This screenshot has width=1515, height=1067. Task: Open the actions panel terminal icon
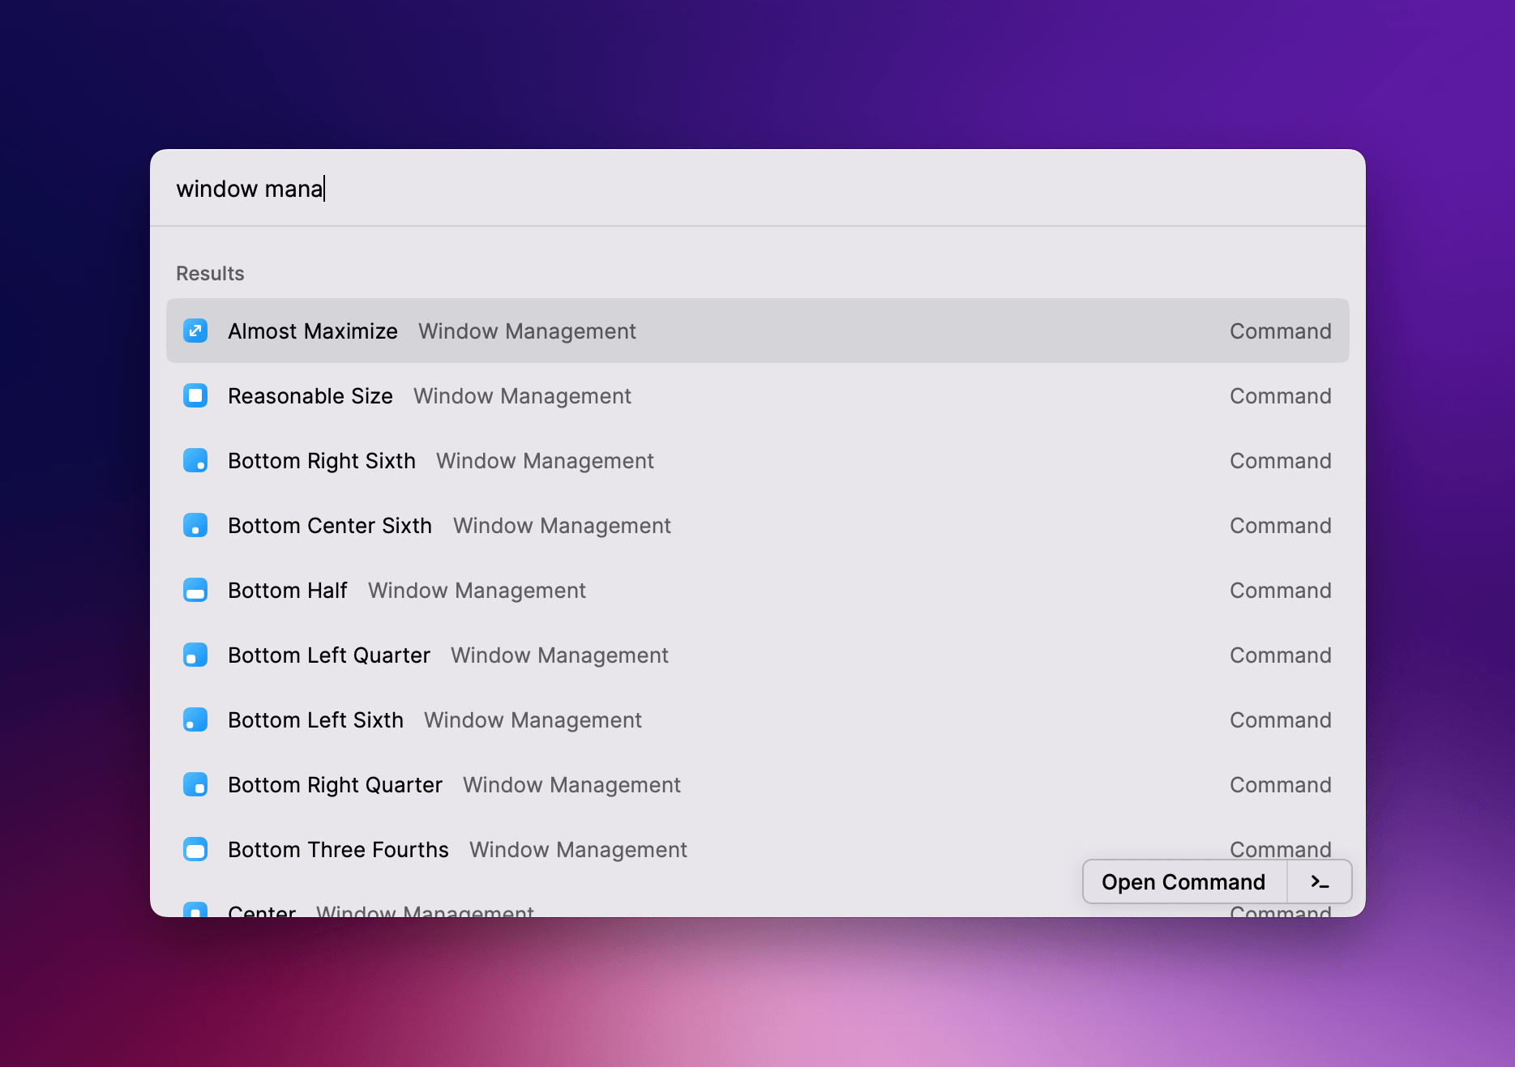point(1320,881)
